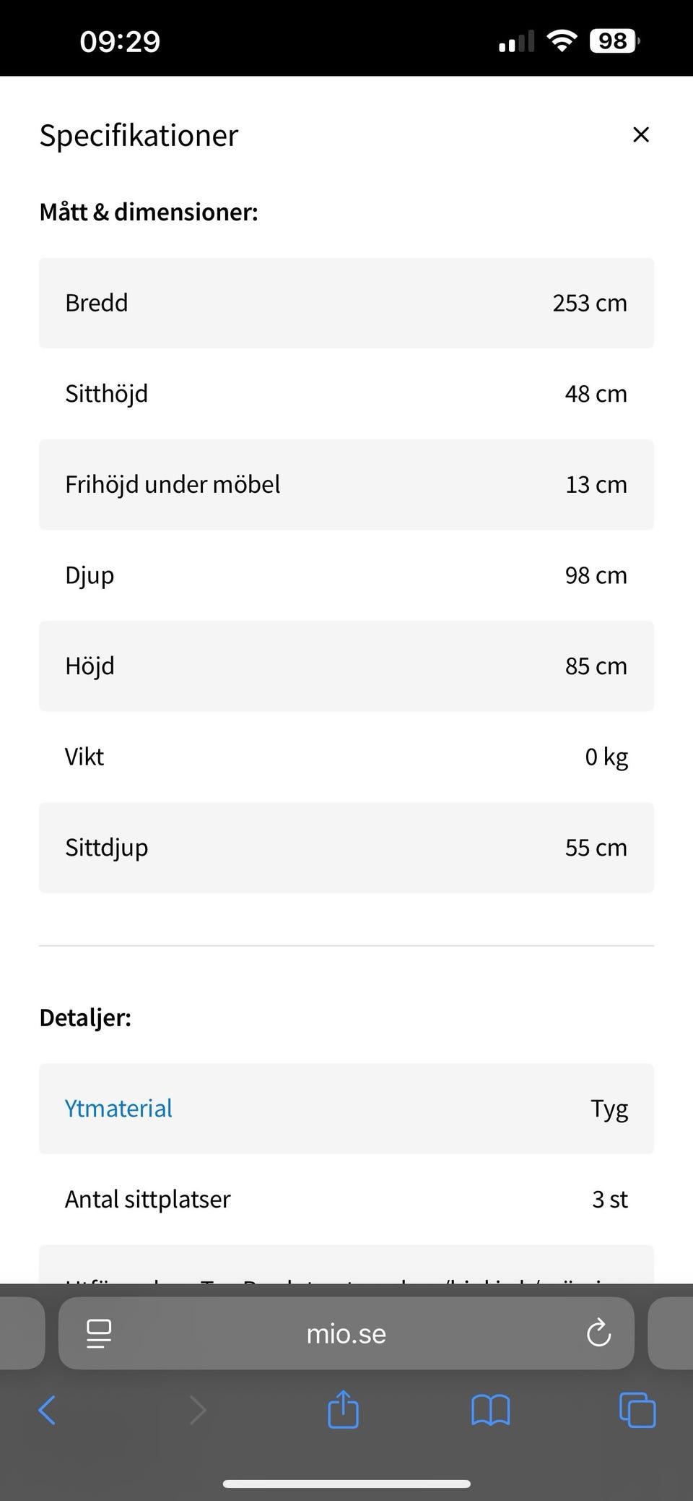Open the page menu icon in address bar

click(x=99, y=1333)
